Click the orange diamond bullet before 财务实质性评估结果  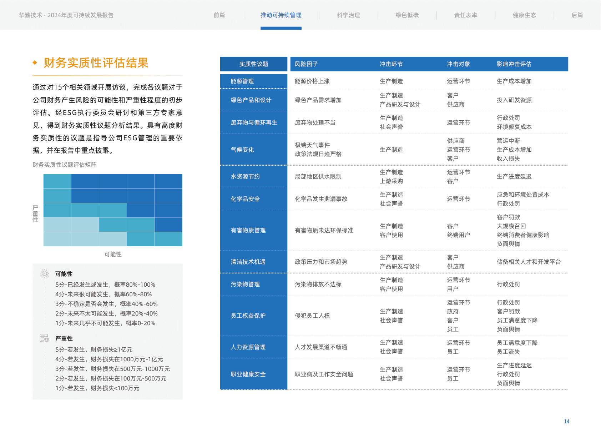(x=35, y=62)
